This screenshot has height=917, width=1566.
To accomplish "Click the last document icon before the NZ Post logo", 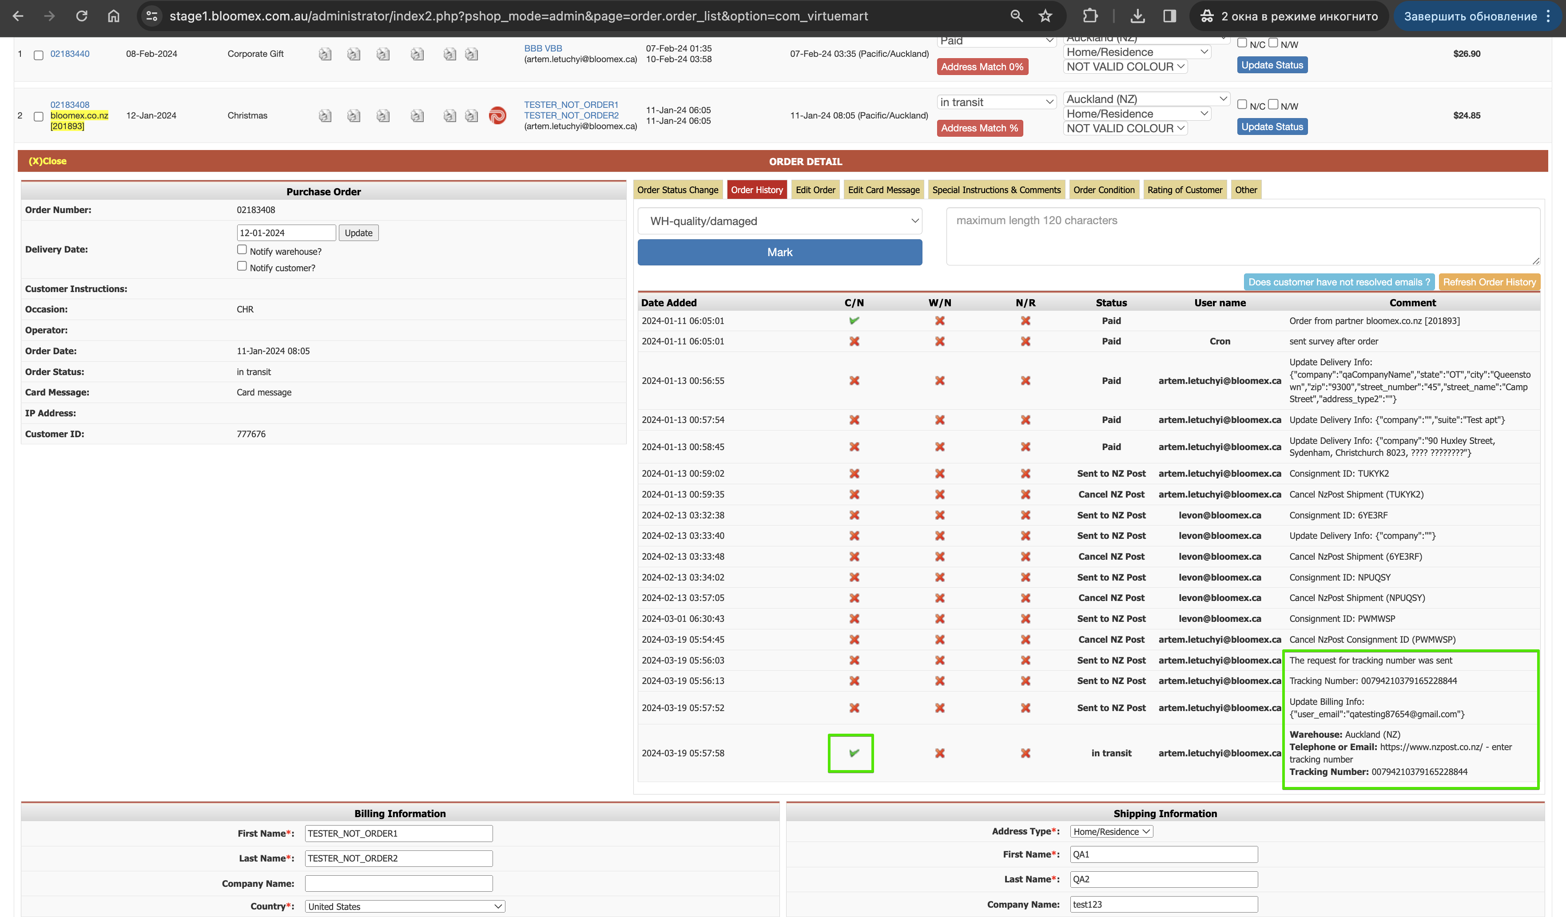I will (x=472, y=115).
